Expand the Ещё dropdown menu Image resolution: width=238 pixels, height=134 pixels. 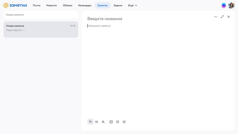(x=133, y=5)
